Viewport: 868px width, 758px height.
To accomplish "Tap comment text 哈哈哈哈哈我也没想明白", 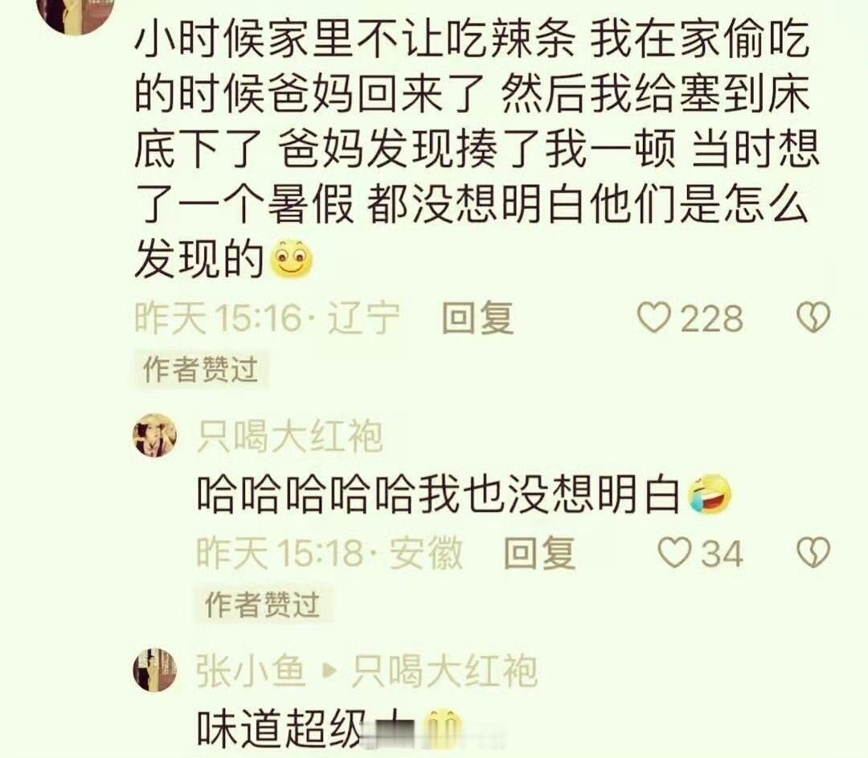I will coord(439,494).
